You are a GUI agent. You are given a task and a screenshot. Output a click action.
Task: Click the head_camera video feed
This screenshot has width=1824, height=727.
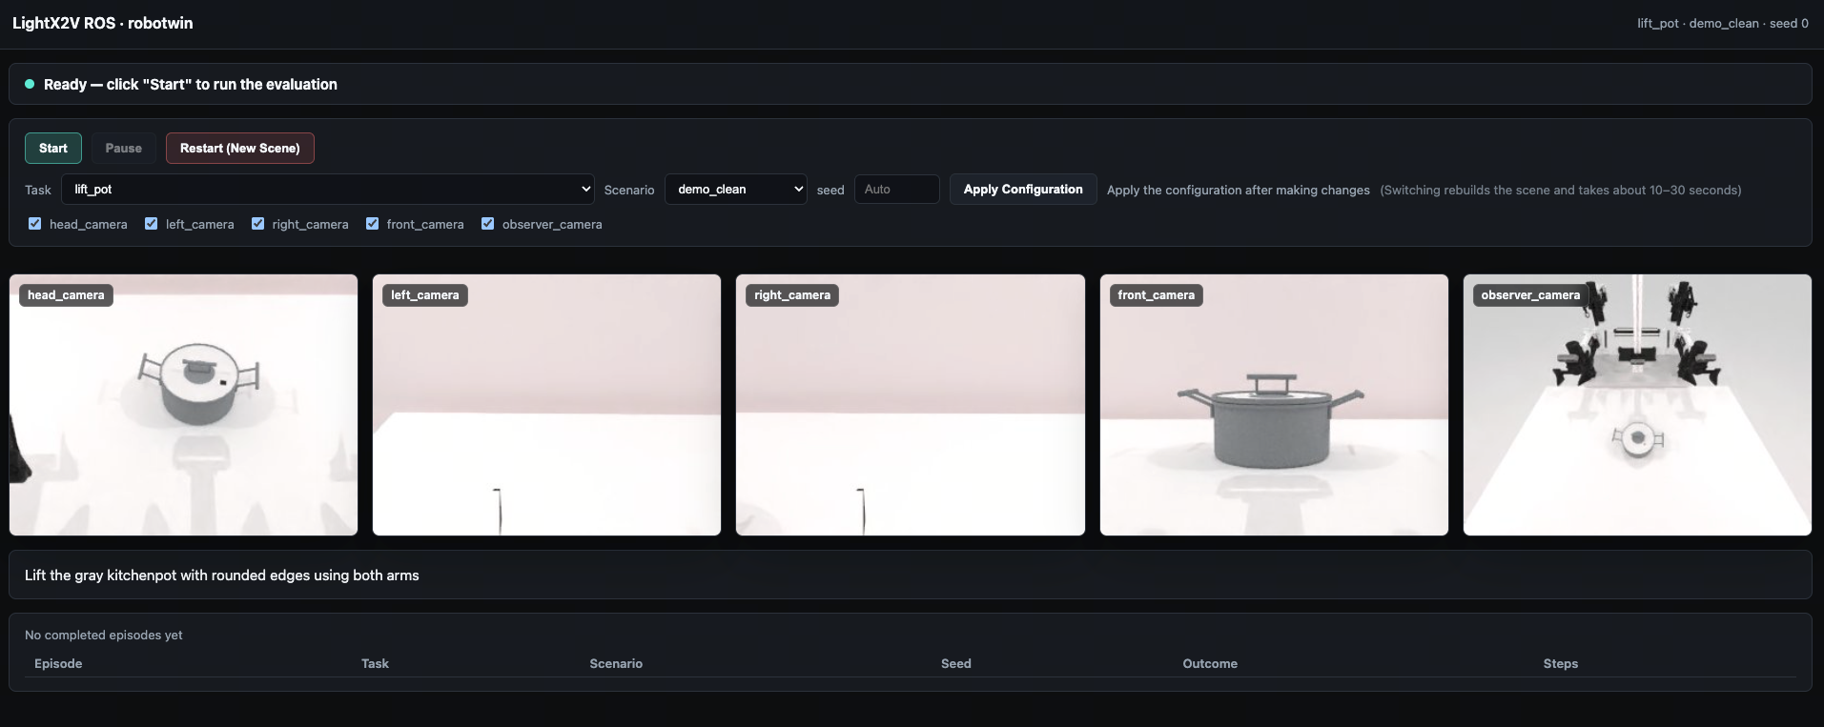[x=183, y=405]
